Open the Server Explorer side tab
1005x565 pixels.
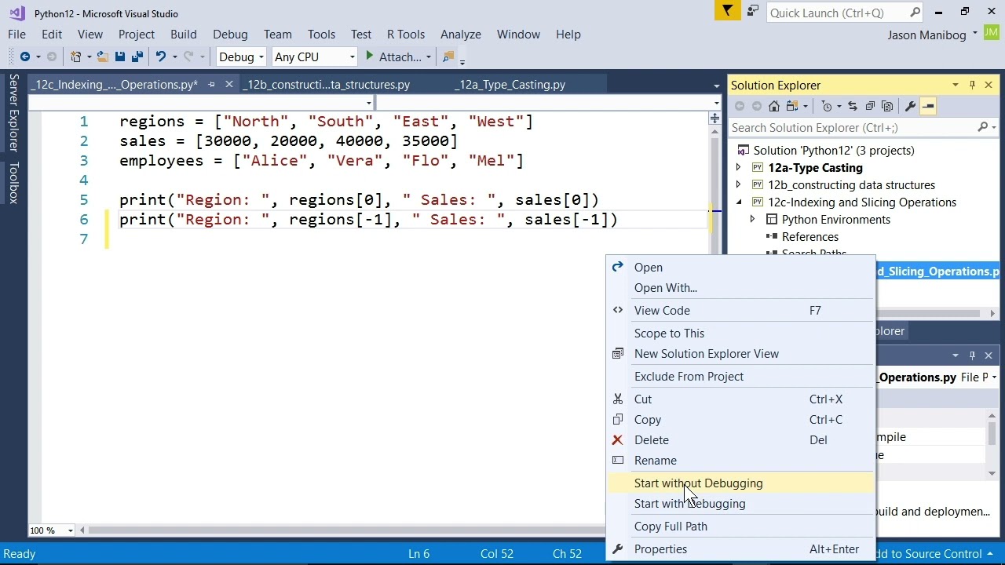pyautogui.click(x=13, y=112)
